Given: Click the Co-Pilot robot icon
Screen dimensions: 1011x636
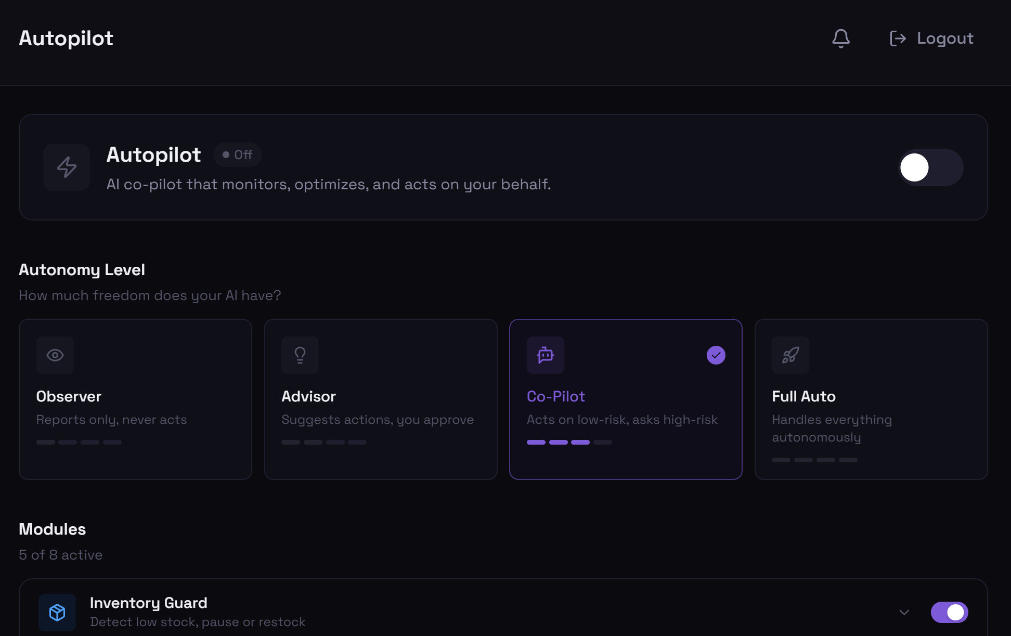Looking at the screenshot, I should click(x=546, y=355).
